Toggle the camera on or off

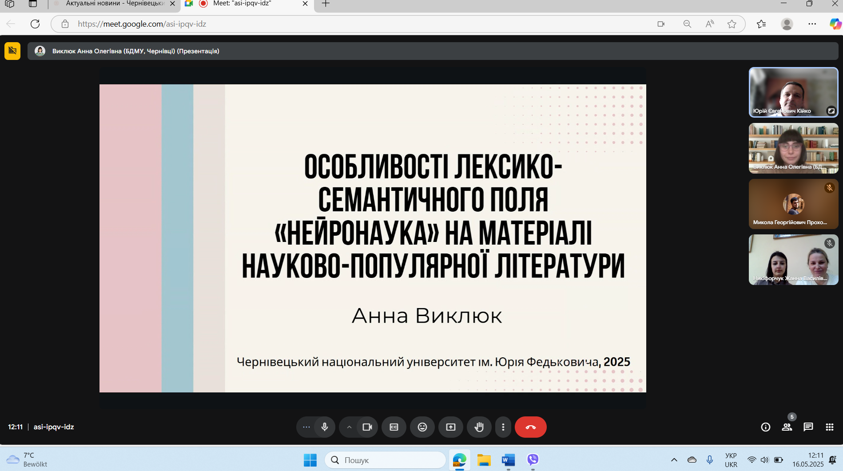coord(367,427)
